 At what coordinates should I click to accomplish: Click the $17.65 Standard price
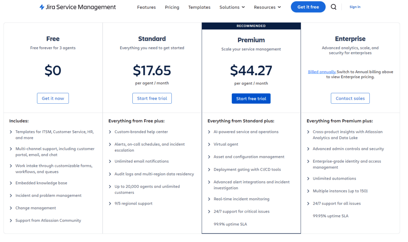click(x=152, y=71)
